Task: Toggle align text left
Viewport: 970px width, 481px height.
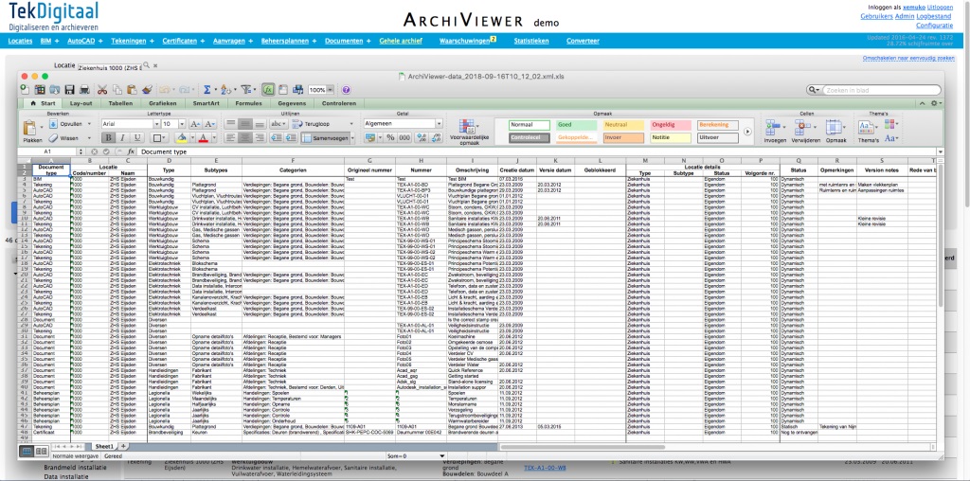Action: tap(231, 138)
